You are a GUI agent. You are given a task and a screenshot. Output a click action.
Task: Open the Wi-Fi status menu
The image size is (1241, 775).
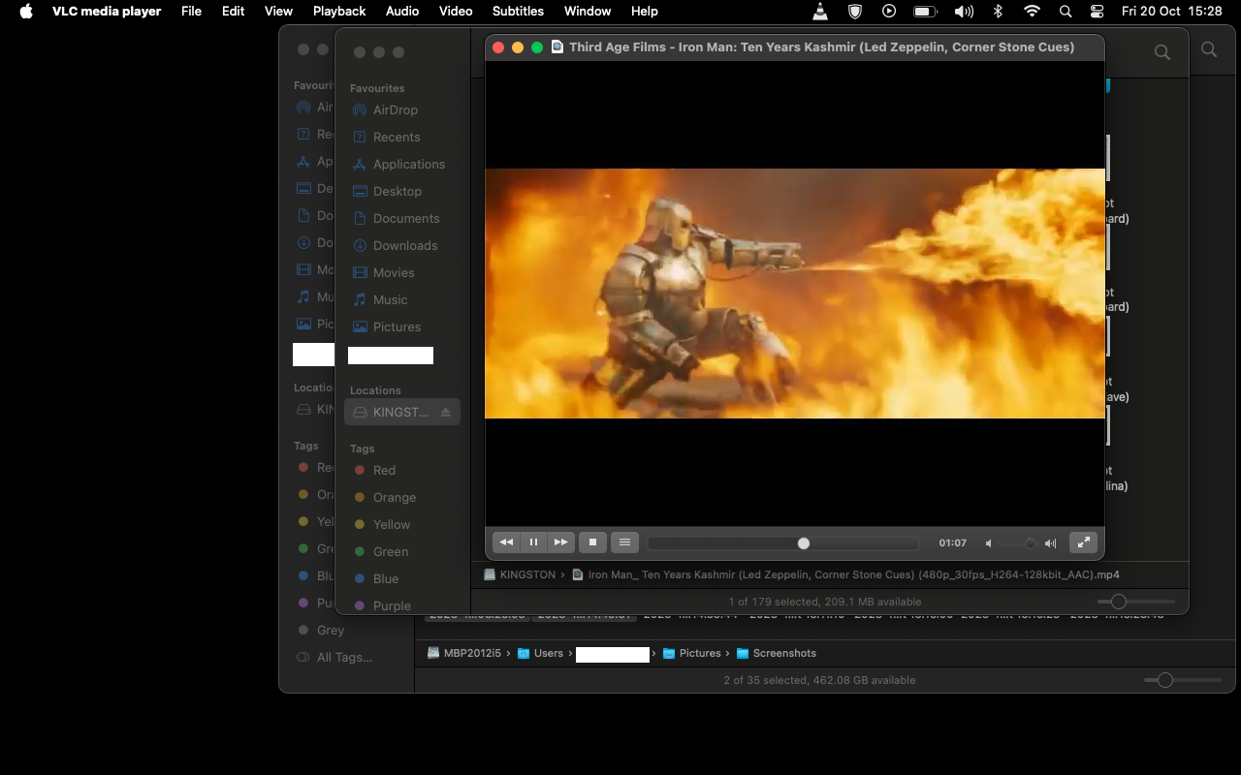pos(1032,12)
